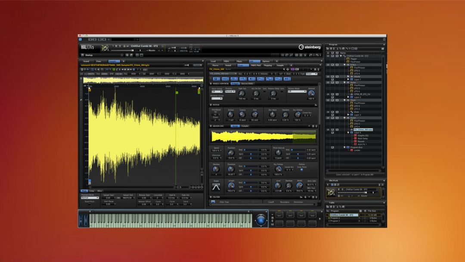The image size is (465, 262).
Task: Toggle the Grain Osc section header icon
Action: pyautogui.click(x=211, y=126)
